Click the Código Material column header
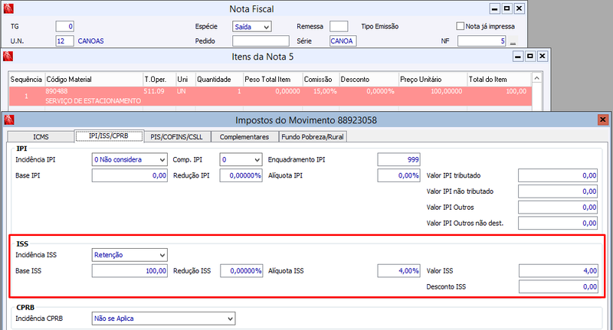 [93, 80]
